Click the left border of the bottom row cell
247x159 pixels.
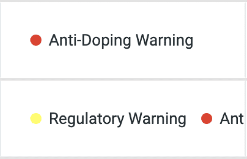point(0,119)
